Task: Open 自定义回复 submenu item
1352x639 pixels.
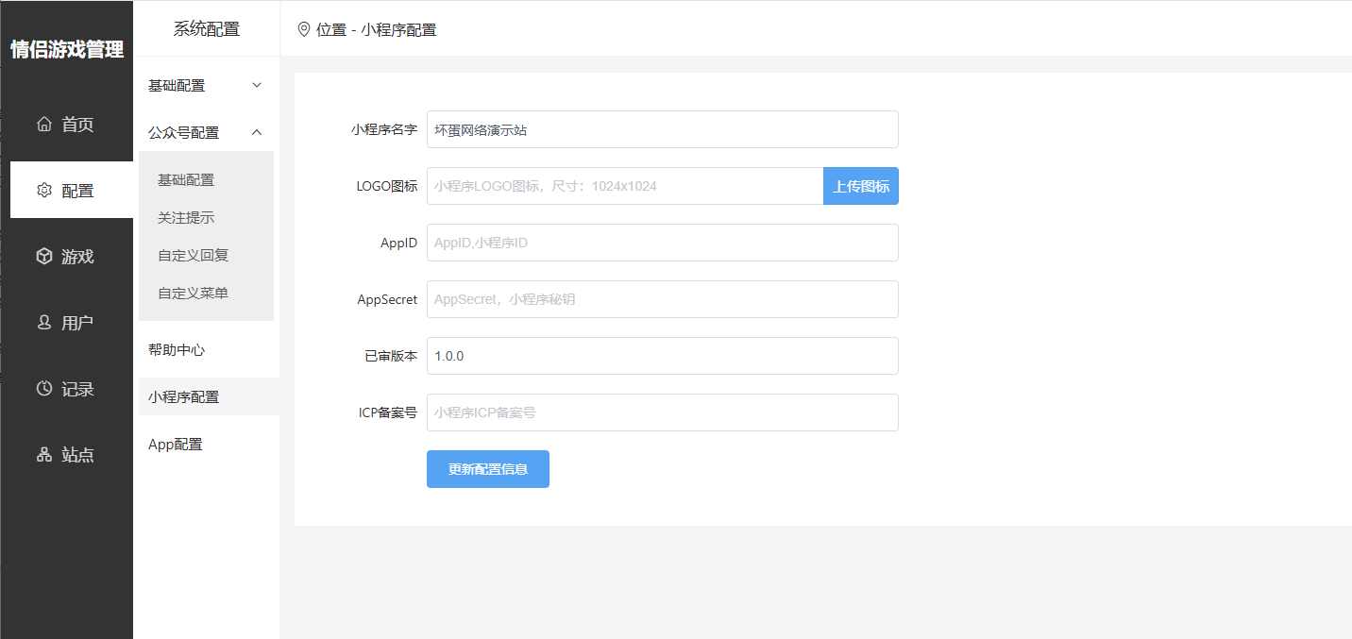Action: 206,255
